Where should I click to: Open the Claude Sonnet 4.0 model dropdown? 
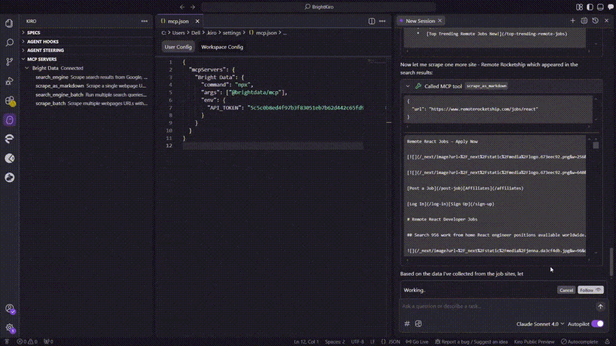click(x=540, y=324)
